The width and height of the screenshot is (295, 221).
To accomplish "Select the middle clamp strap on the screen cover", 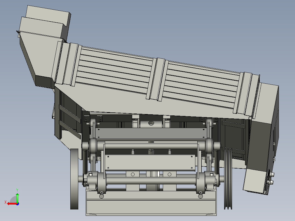I will tap(157, 80).
